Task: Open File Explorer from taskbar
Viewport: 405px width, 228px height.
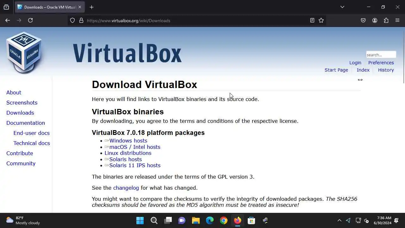Action: click(x=196, y=220)
